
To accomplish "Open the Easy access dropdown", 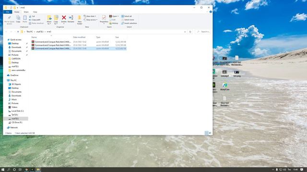I will click(x=91, y=20).
